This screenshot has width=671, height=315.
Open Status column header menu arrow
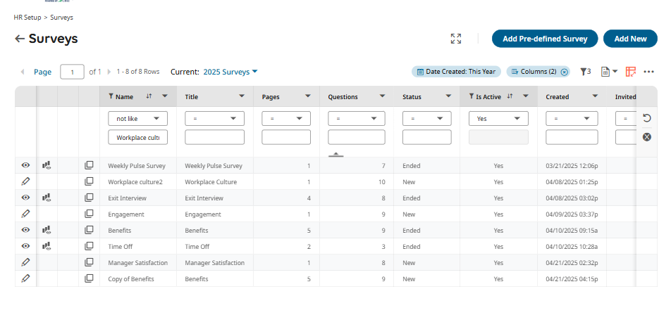(448, 96)
